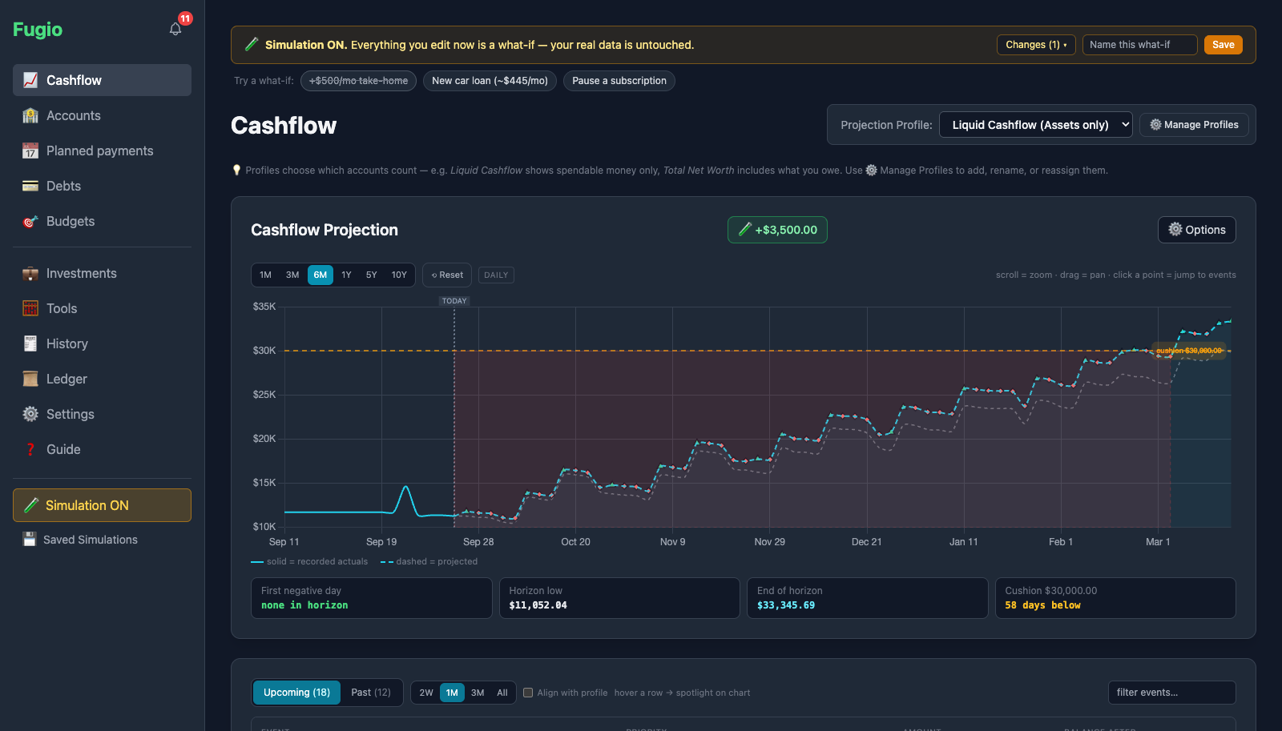
Task: Click the TODAY marker on the chart
Action: [x=454, y=301]
